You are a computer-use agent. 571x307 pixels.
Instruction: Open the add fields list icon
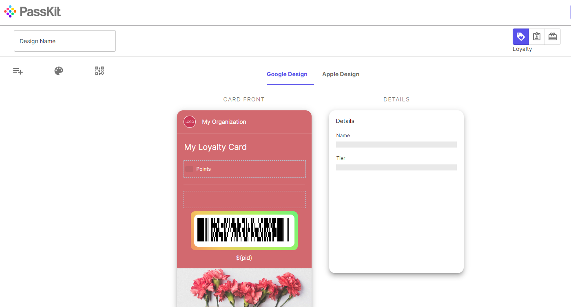coord(18,71)
